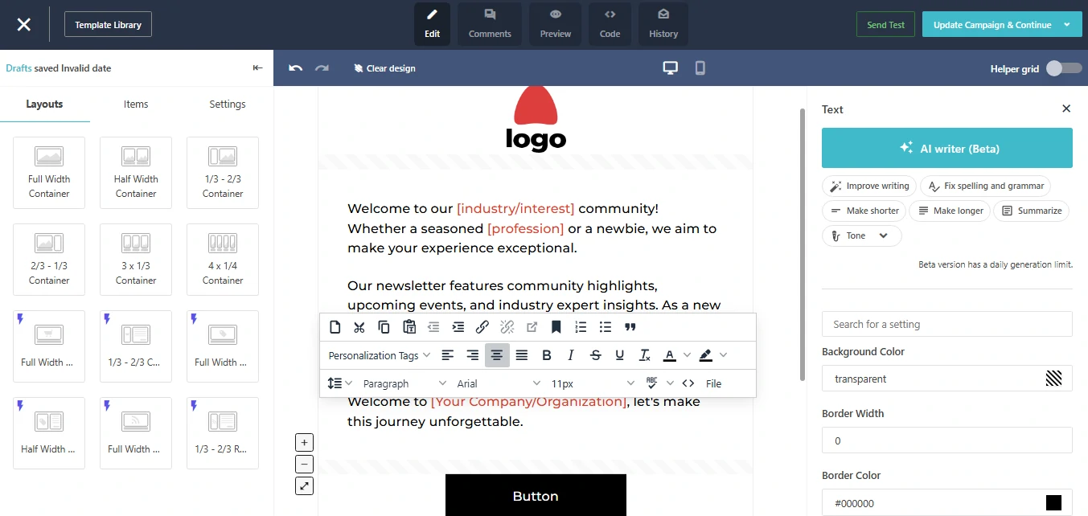This screenshot has height=516, width=1088.
Task: Open the text color dropdown arrow
Action: (687, 355)
